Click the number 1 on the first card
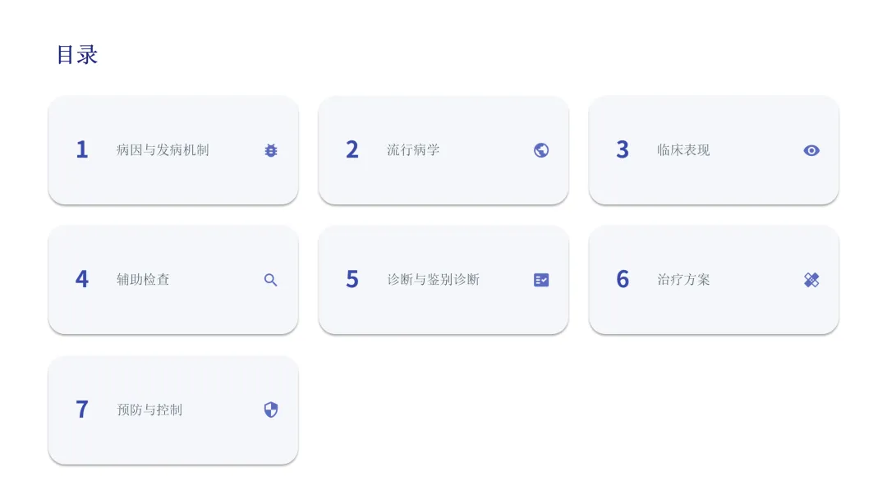 click(x=82, y=150)
